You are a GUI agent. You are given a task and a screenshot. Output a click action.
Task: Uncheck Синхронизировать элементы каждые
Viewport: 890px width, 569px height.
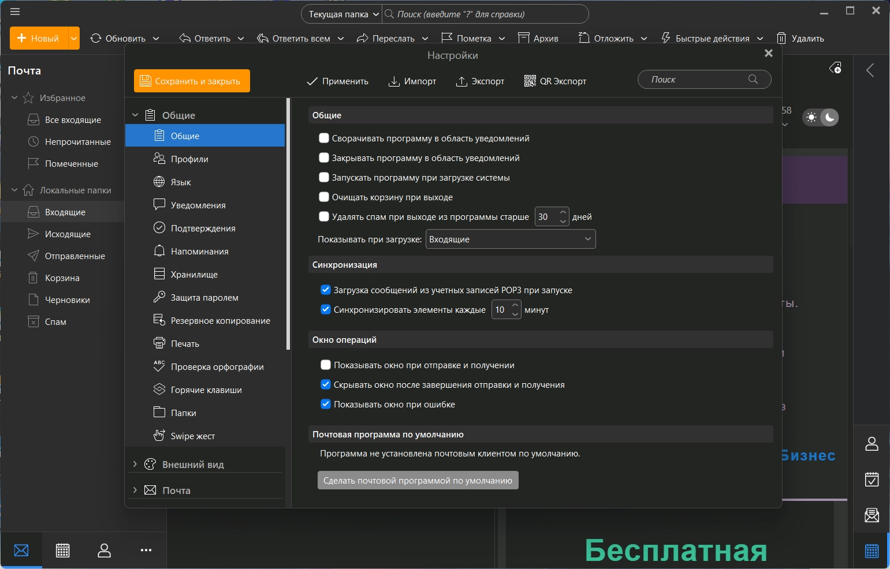326,310
